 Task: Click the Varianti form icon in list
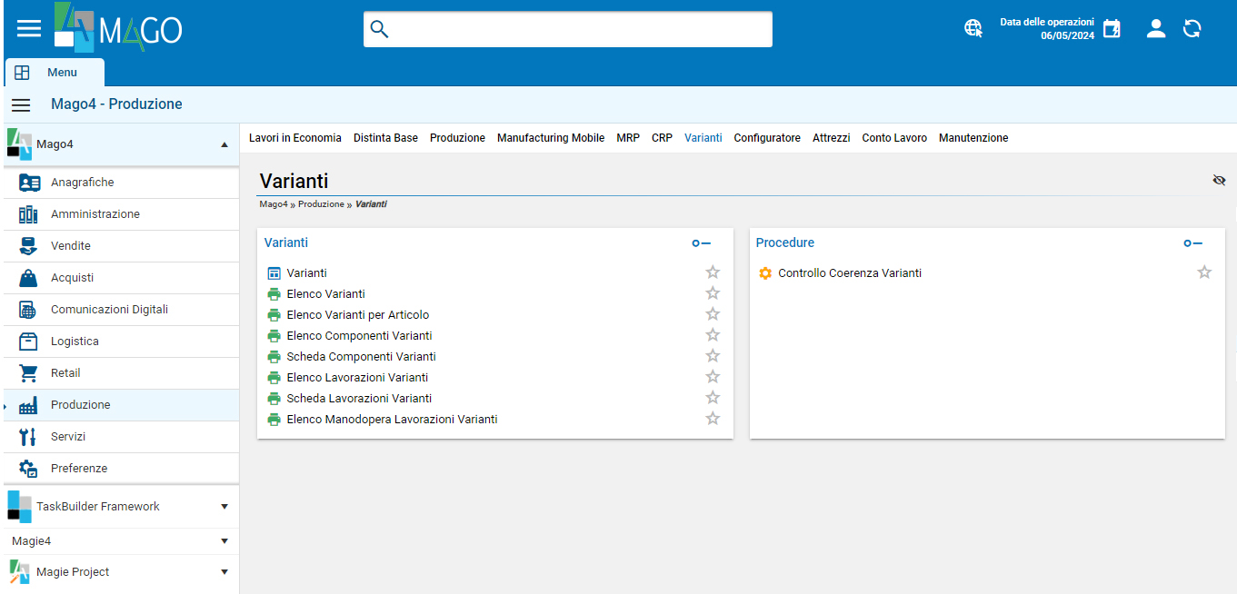click(274, 273)
